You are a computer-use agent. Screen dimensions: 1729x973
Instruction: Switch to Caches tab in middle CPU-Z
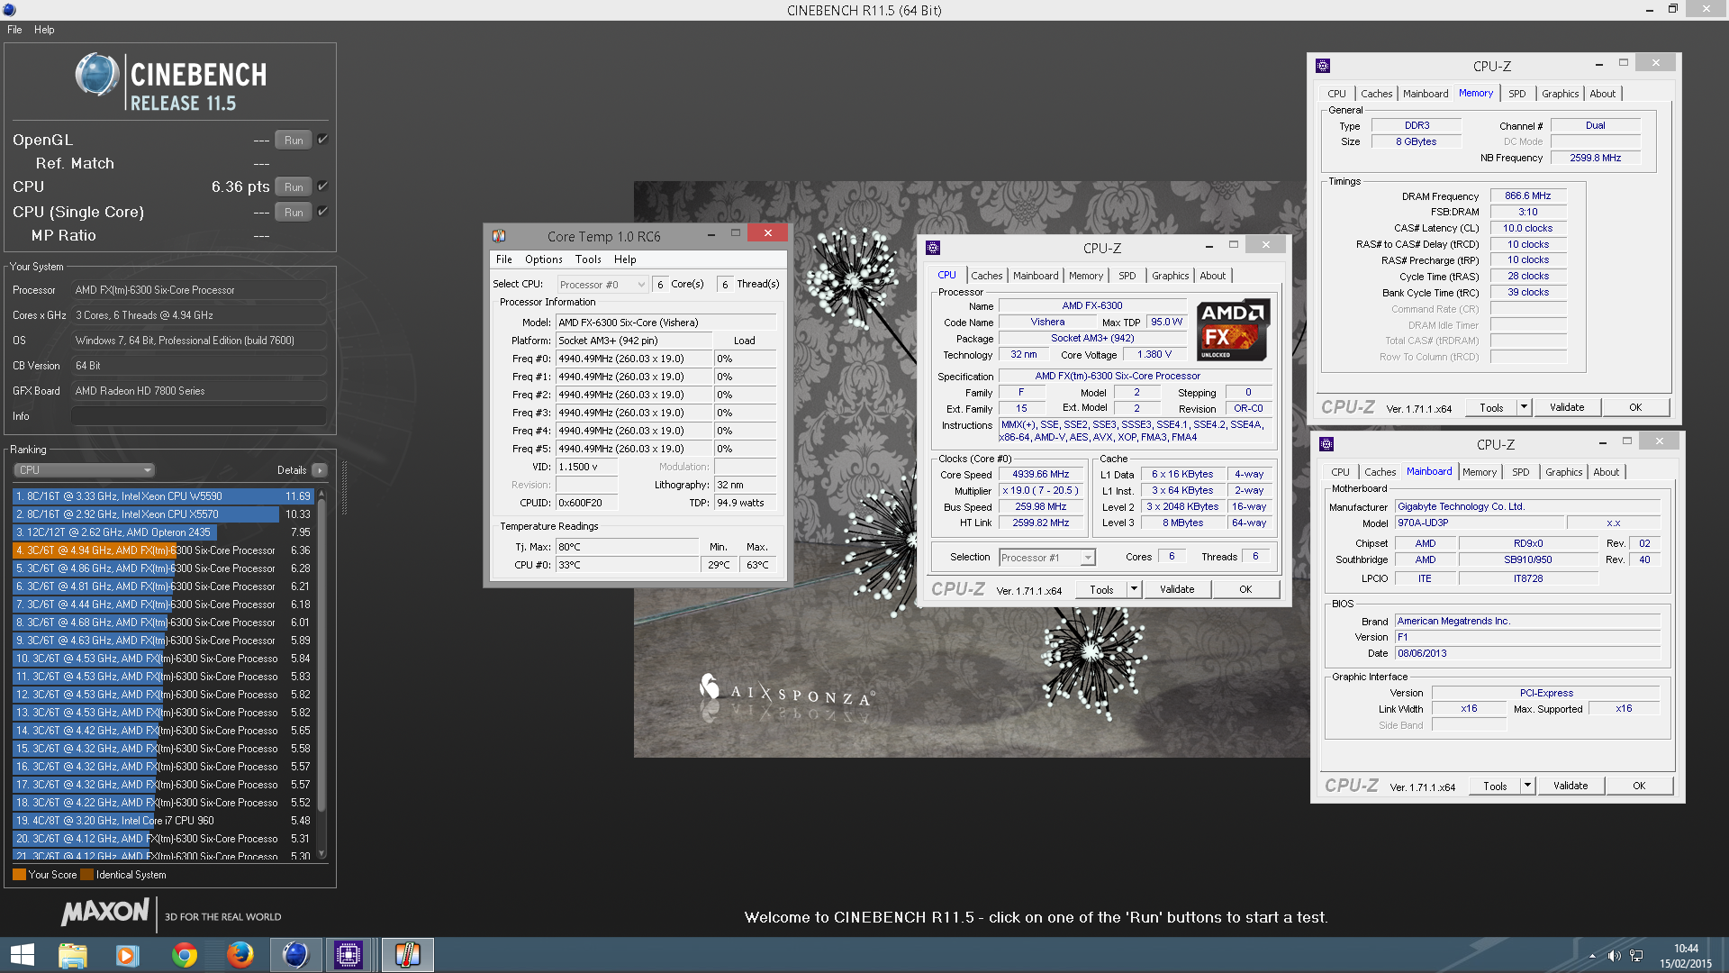987,276
